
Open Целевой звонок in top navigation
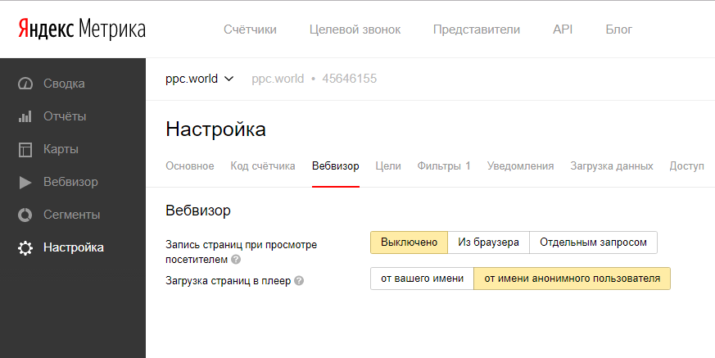pos(355,29)
